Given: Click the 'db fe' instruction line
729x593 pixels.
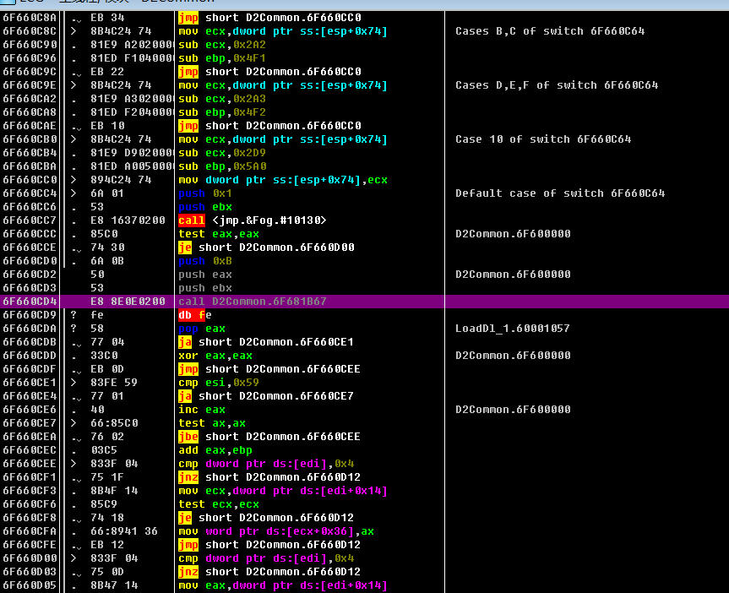Looking at the screenshot, I should click(x=195, y=315).
